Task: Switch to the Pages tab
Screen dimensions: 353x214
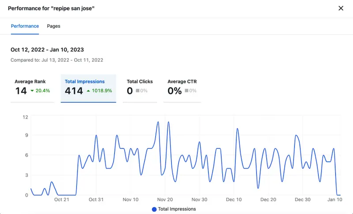Action: (54, 26)
